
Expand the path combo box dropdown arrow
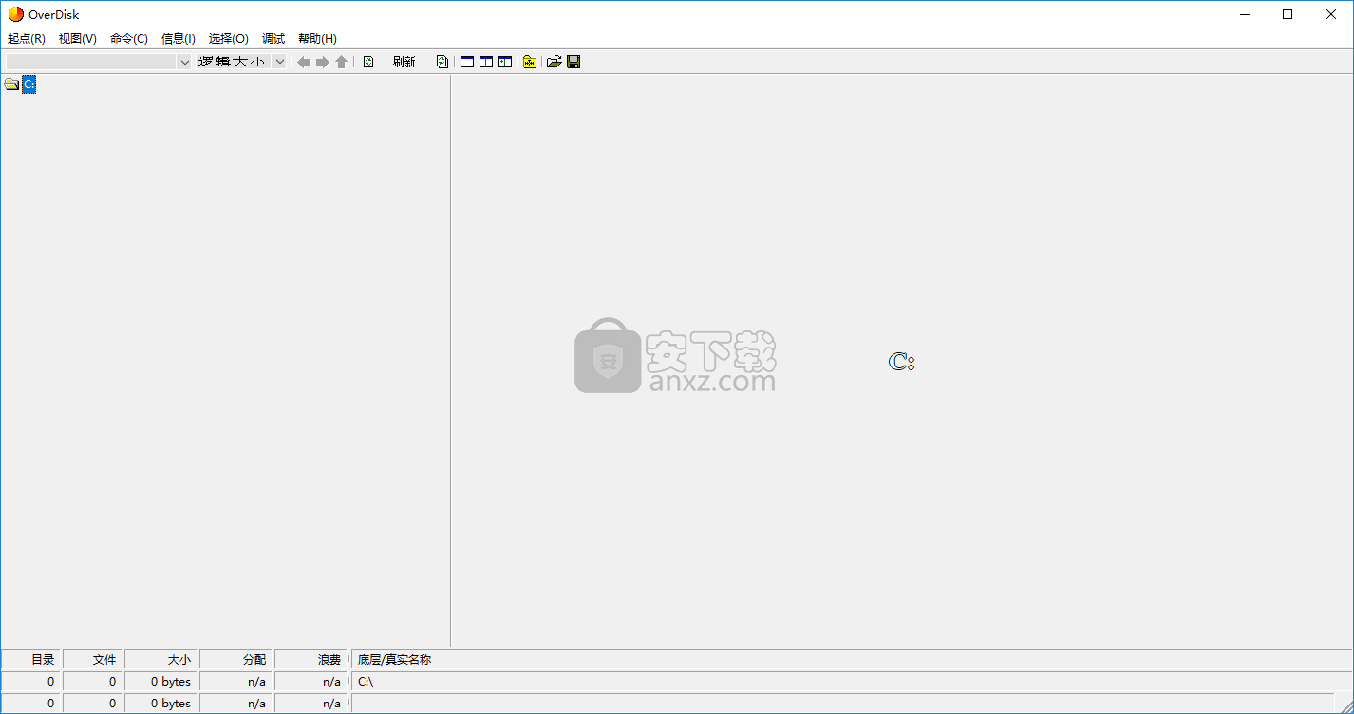[184, 62]
